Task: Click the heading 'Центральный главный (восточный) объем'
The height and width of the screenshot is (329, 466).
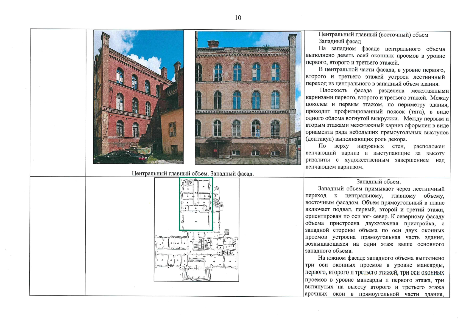Action: point(373,35)
